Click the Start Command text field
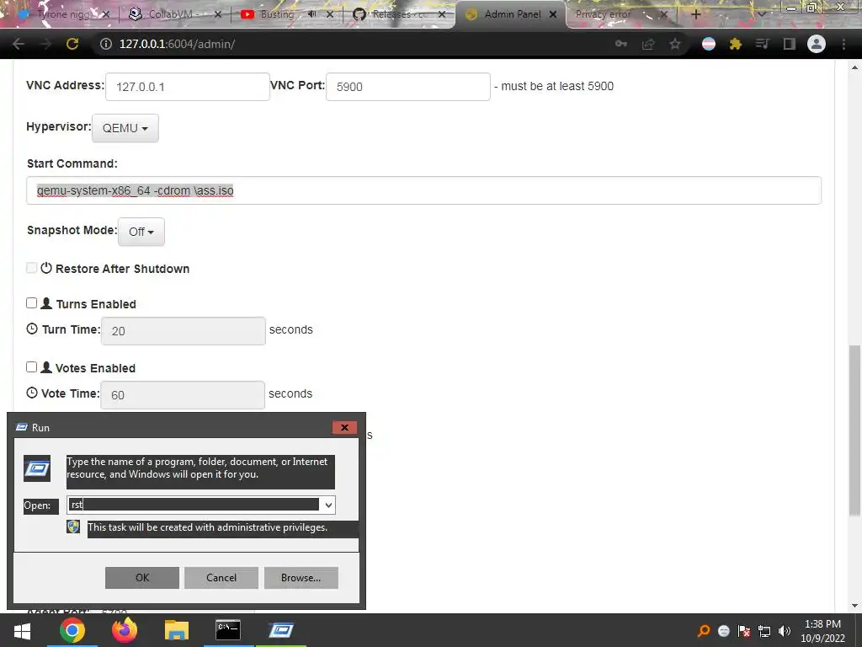 click(424, 190)
